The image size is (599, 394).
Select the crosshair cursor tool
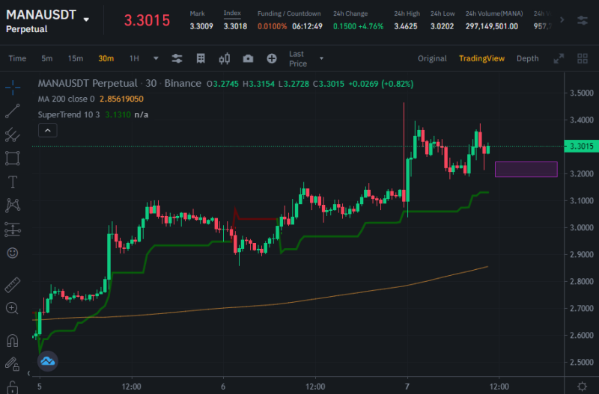pos(13,87)
